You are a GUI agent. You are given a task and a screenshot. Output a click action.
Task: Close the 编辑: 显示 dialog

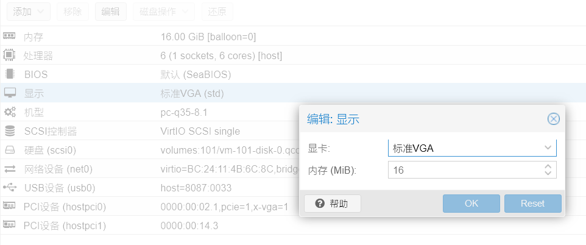pos(553,119)
